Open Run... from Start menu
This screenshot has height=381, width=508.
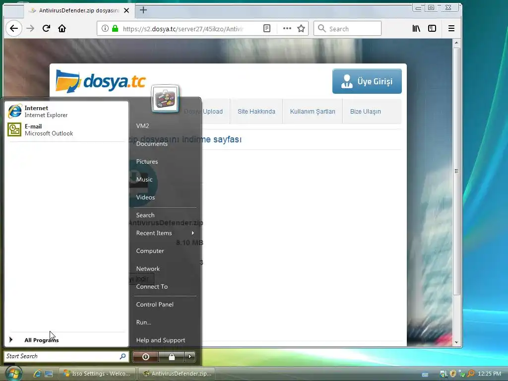(x=143, y=322)
